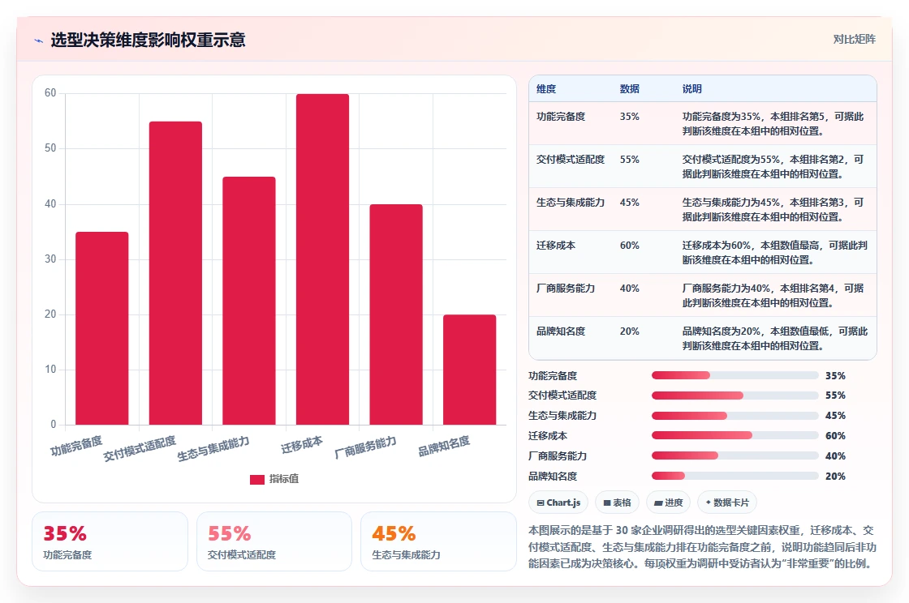Open the 35% 功能完备度 data card

[x=110, y=541]
